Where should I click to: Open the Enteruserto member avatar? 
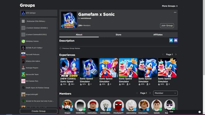pyautogui.click(x=144, y=105)
